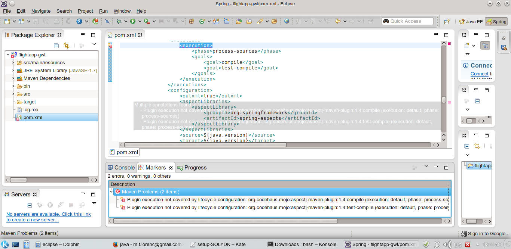Open the Window menu
Viewport: 511px width, 249px height.
[x=122, y=11]
